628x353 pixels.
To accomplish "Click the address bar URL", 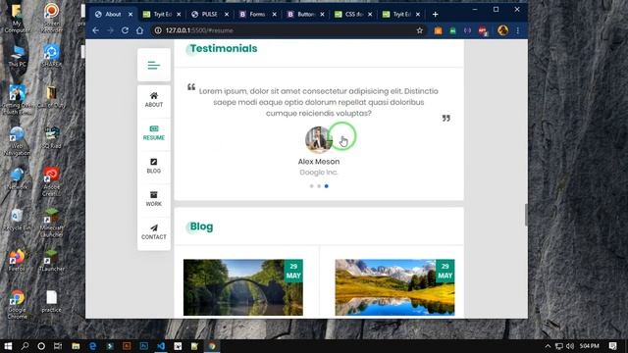I will (199, 30).
